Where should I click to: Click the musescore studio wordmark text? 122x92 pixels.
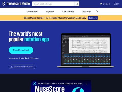pyautogui.click(x=18, y=4)
